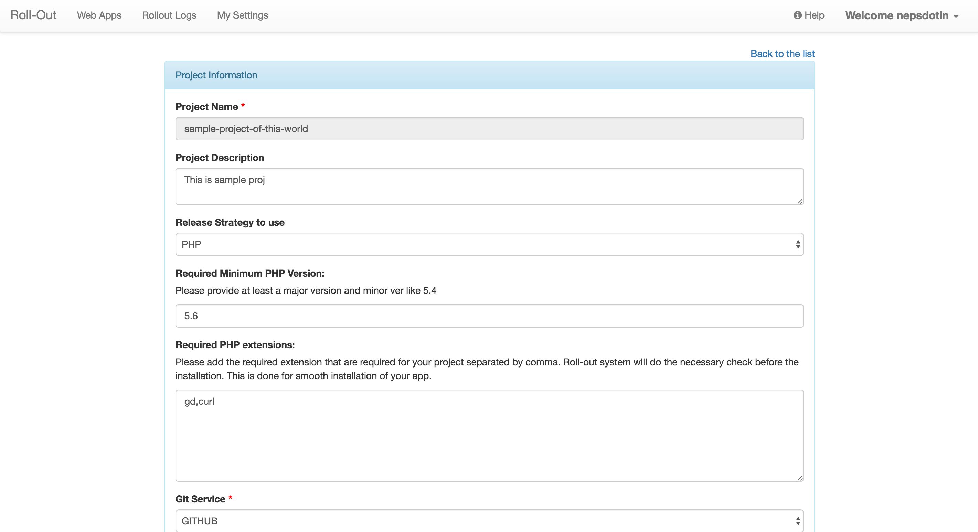Viewport: 978px width, 532px height.
Task: Open the Welcome nepsdotin user dropdown caret
Action: point(956,16)
